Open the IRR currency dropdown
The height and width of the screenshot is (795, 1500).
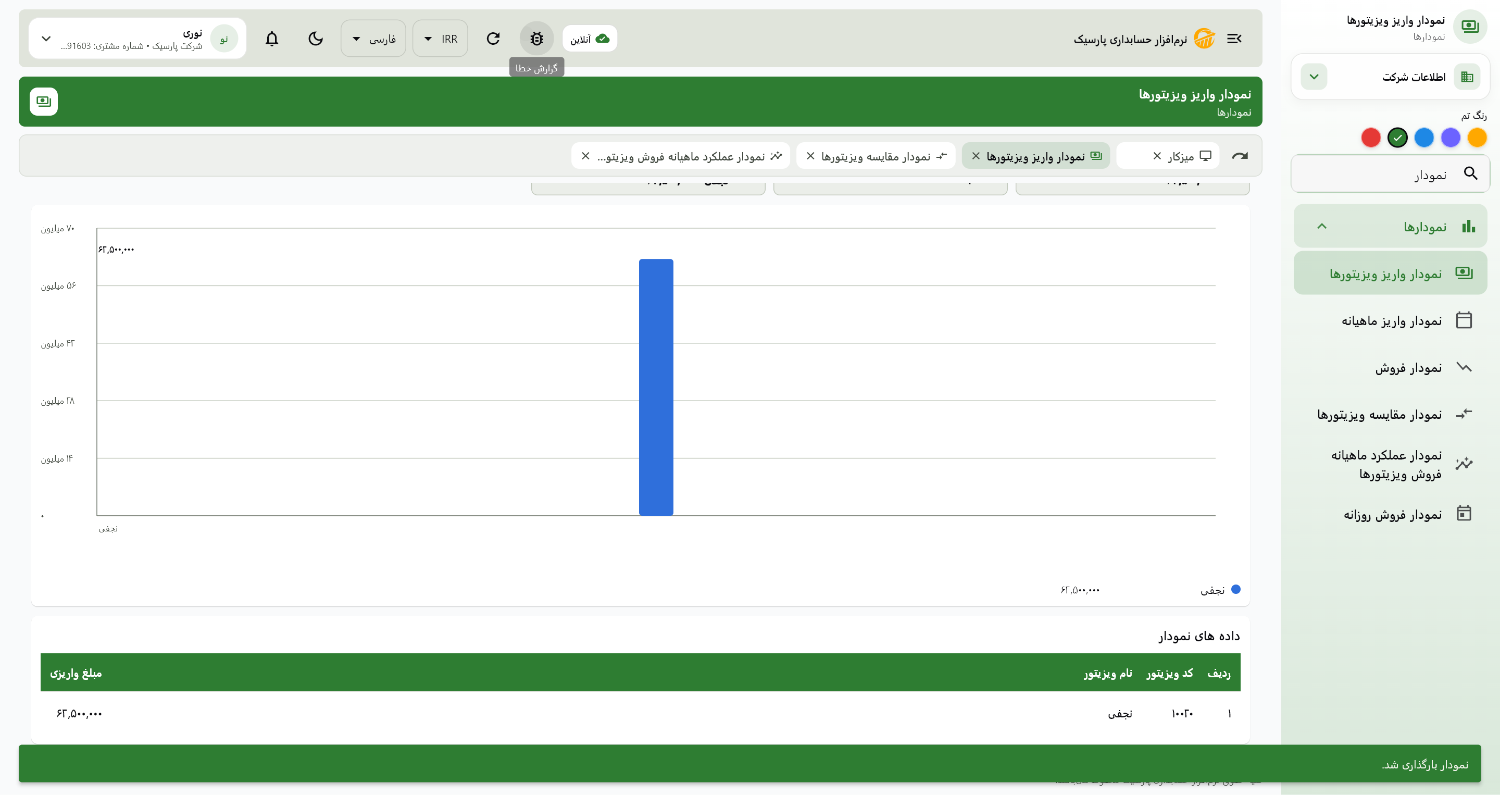click(x=440, y=39)
